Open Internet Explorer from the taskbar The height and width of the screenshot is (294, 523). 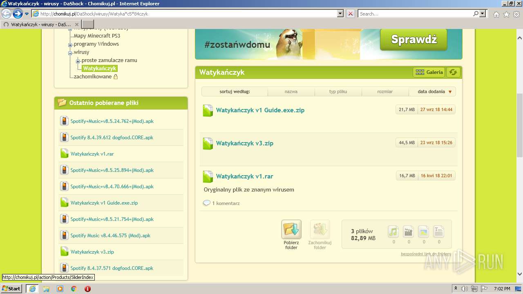click(32, 289)
